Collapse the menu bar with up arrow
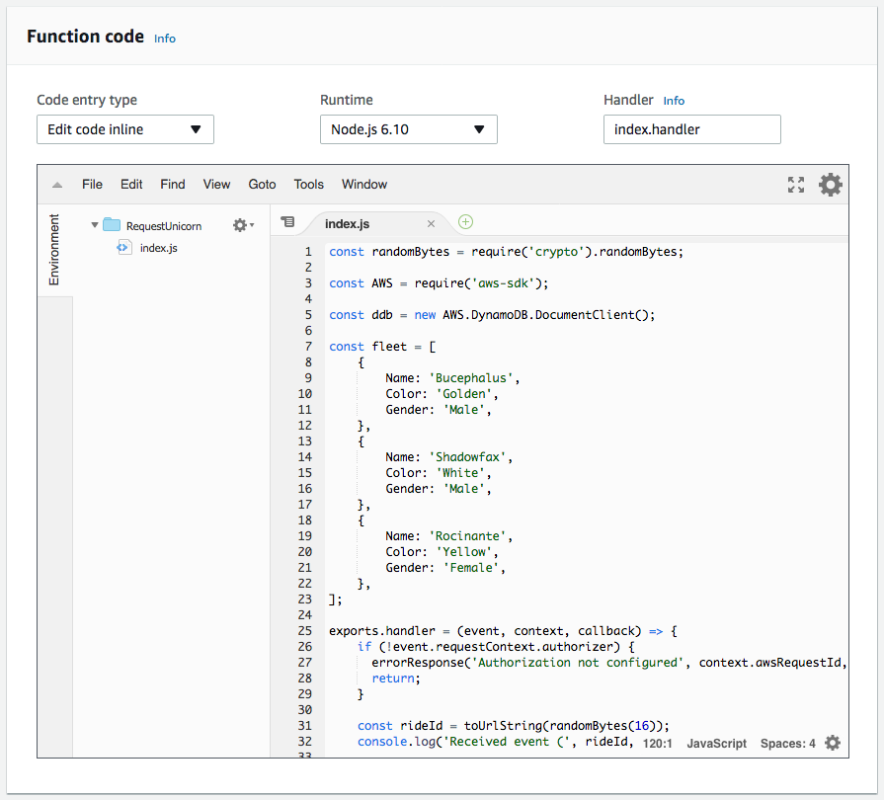Viewport: 884px width, 800px height. pyautogui.click(x=57, y=185)
